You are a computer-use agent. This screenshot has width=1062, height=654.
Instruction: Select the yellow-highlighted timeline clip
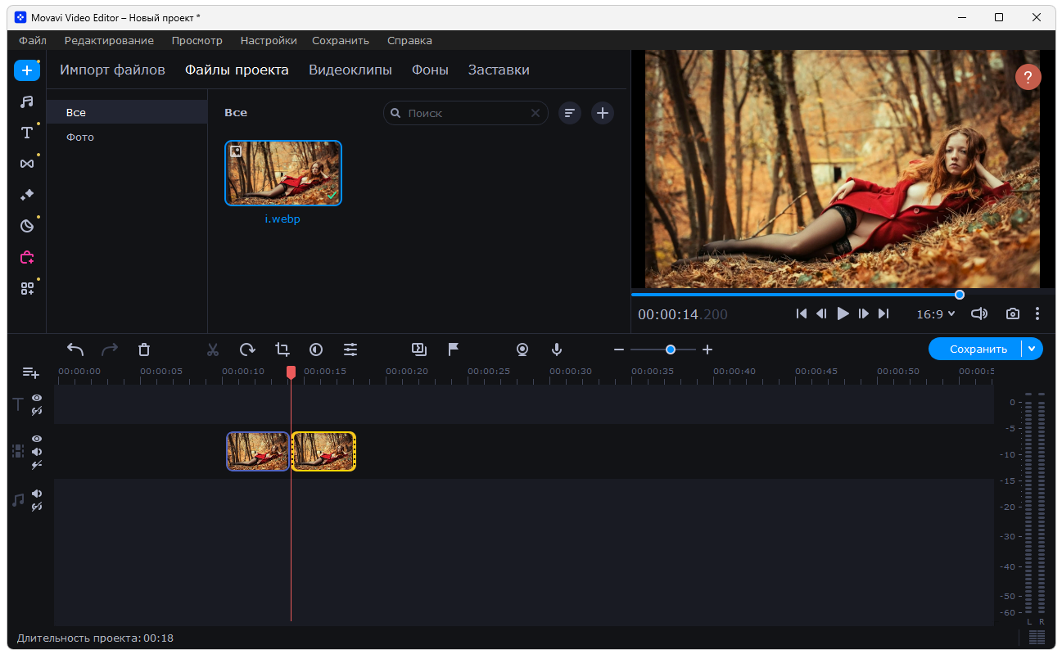tap(323, 451)
